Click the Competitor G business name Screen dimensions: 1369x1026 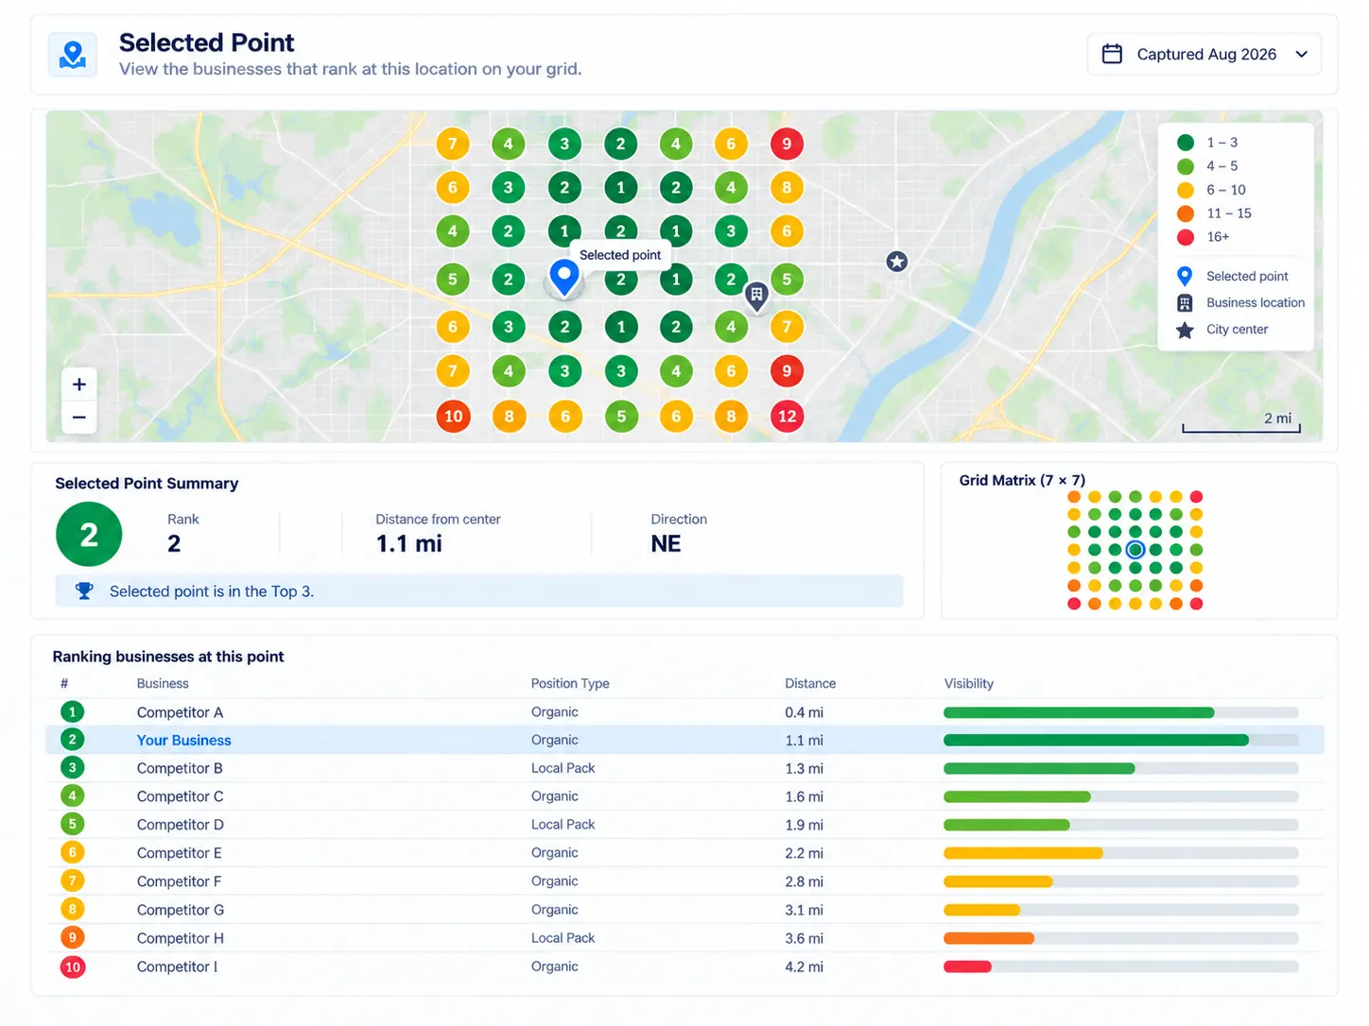(181, 910)
